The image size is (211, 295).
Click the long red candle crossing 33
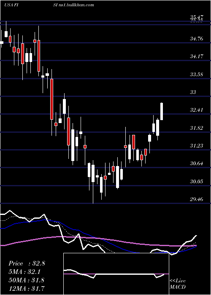click(x=51, y=99)
